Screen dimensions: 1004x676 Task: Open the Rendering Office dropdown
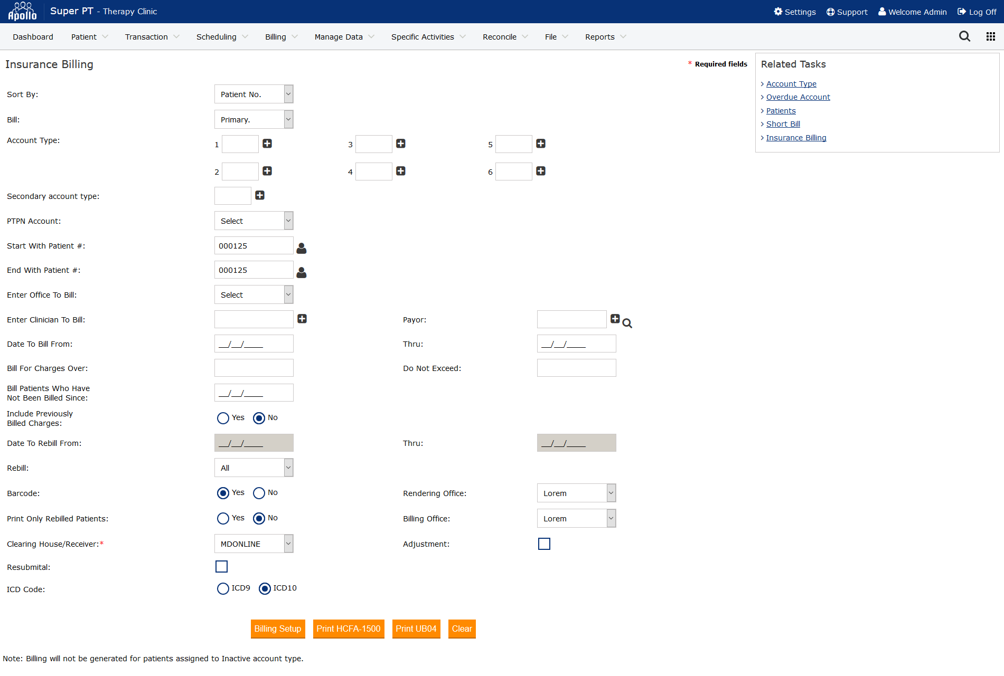576,493
